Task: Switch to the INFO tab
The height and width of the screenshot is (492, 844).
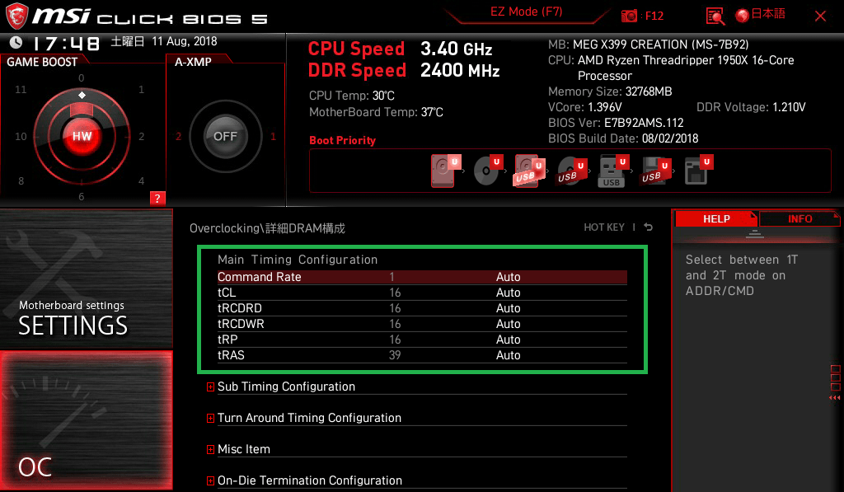Action: pyautogui.click(x=799, y=218)
